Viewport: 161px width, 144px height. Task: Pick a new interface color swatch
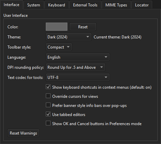[57, 27]
